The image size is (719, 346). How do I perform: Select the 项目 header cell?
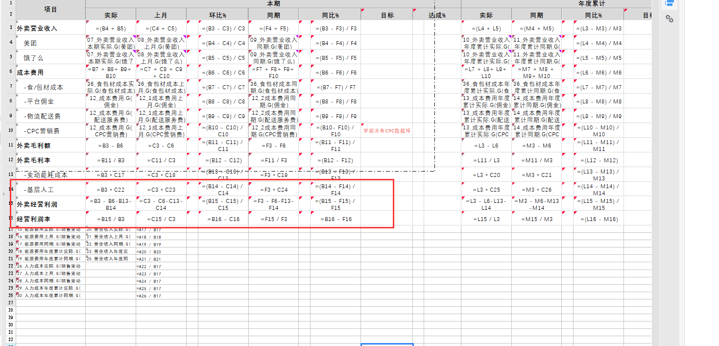(51, 10)
